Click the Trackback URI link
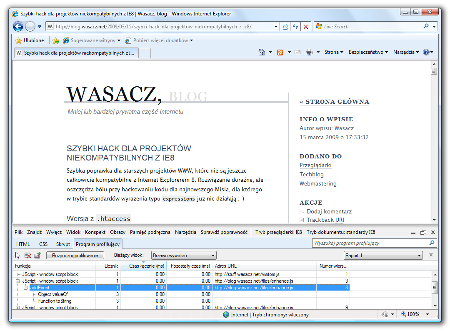Screen dimensions: 450x331 [325, 220]
